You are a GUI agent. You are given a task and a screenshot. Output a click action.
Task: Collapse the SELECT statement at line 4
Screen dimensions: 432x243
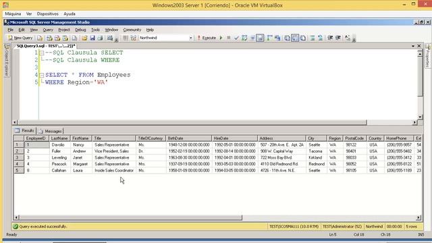[42, 75]
